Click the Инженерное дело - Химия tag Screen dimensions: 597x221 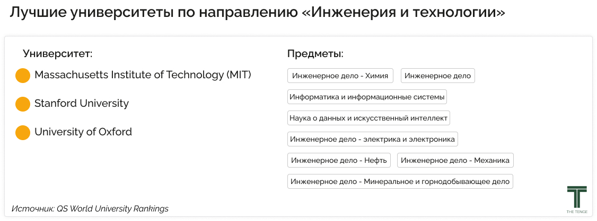(340, 76)
